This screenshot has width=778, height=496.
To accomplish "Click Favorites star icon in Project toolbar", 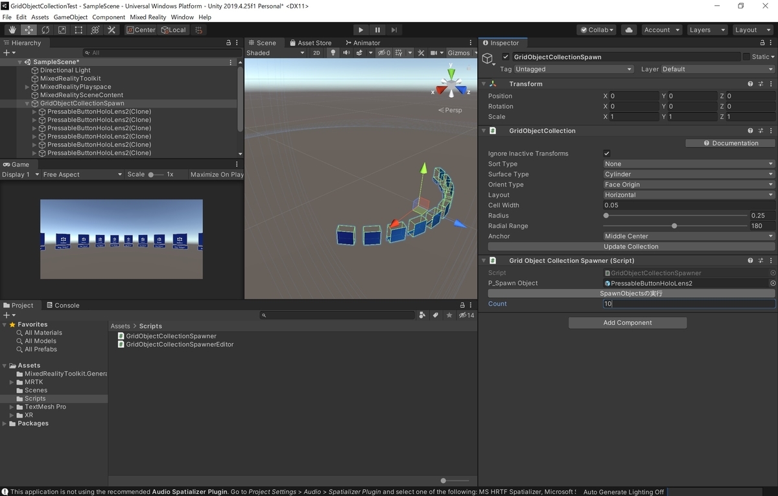I will point(449,315).
